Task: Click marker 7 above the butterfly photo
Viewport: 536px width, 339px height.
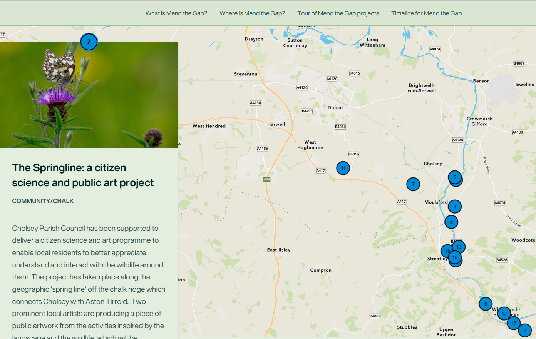Action: coord(89,42)
